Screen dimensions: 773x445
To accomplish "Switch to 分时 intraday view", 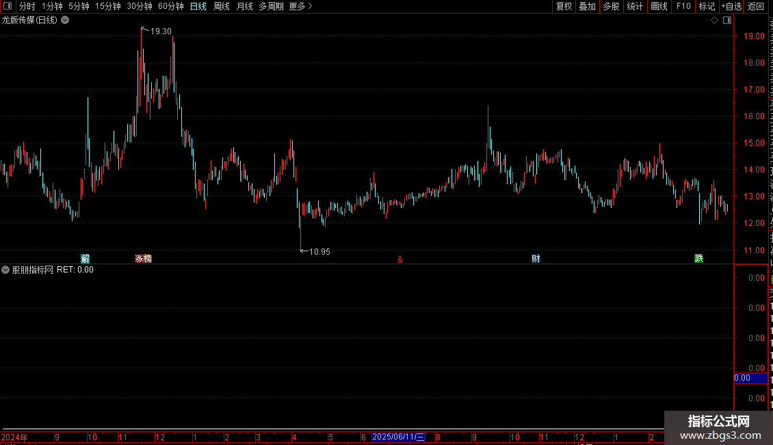I will tap(27, 6).
